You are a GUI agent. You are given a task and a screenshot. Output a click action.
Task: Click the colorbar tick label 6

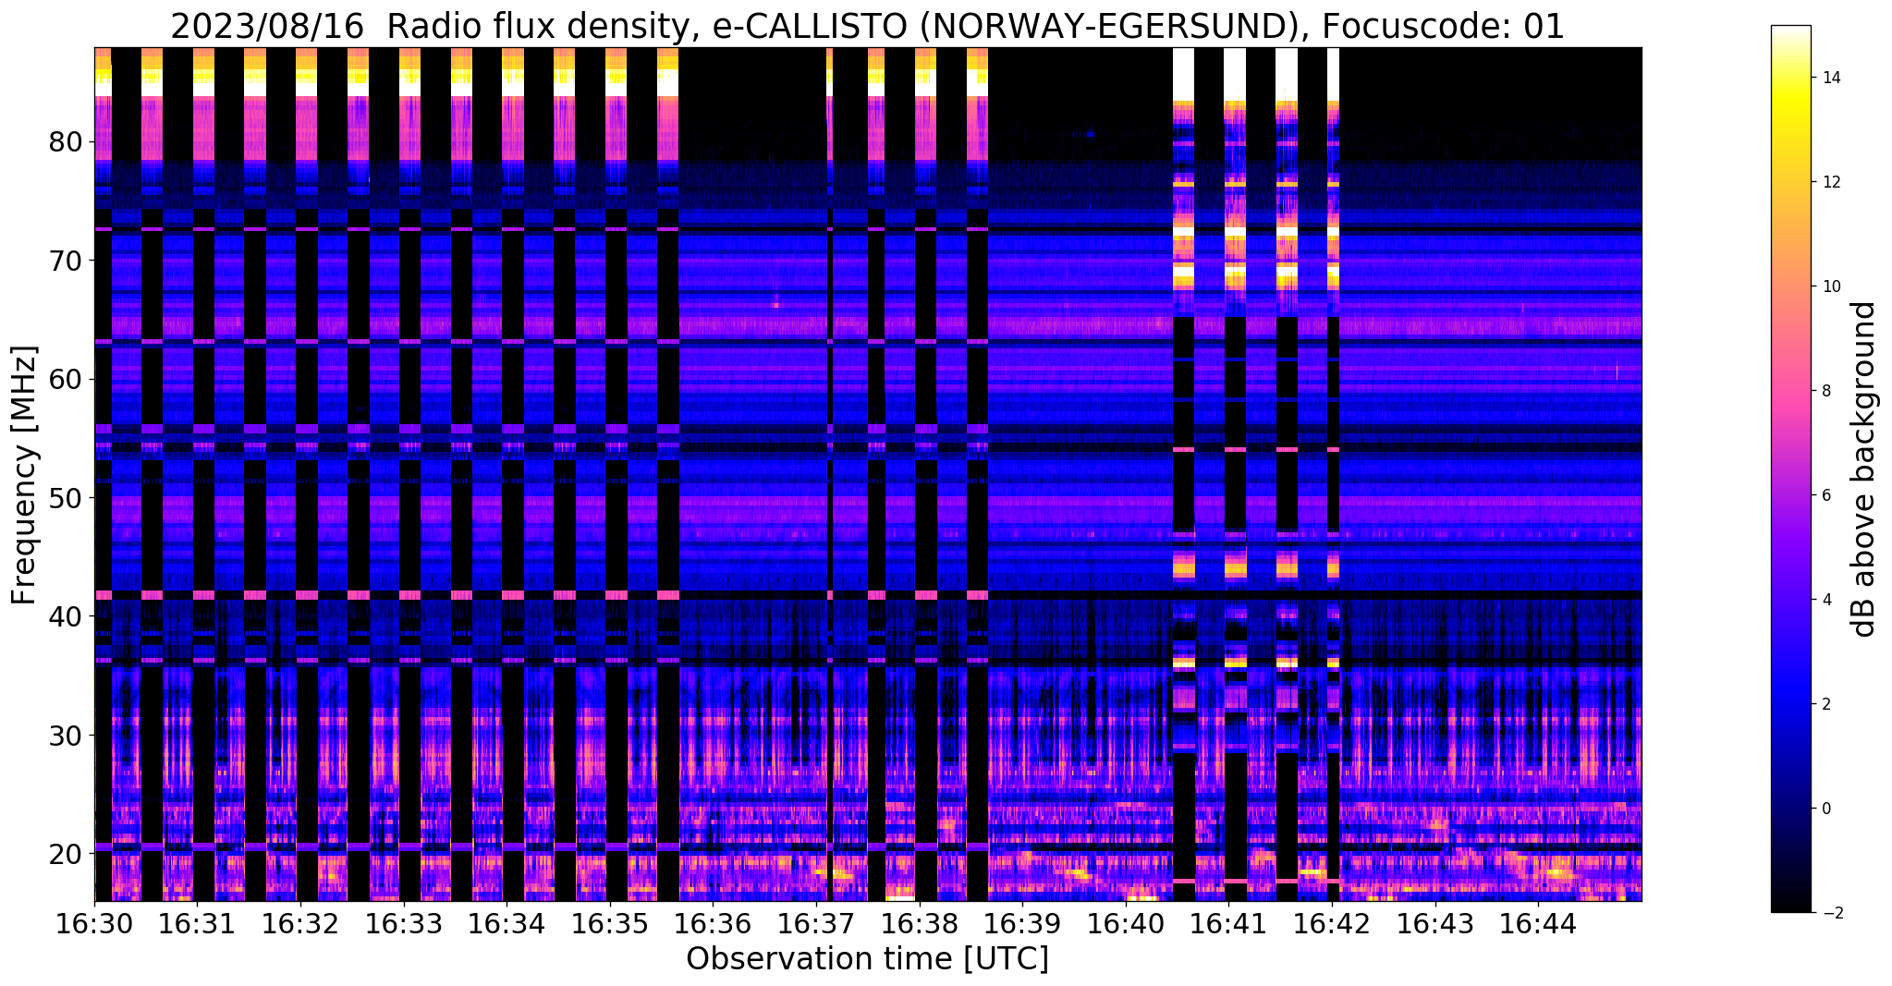[1826, 495]
